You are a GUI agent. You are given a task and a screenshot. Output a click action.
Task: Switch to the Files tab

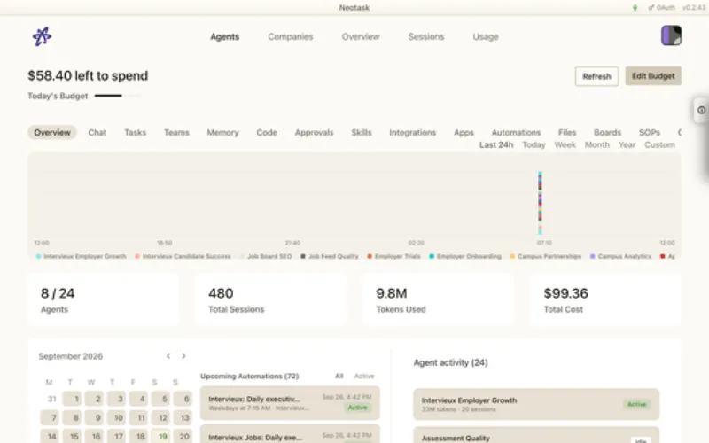click(x=567, y=132)
